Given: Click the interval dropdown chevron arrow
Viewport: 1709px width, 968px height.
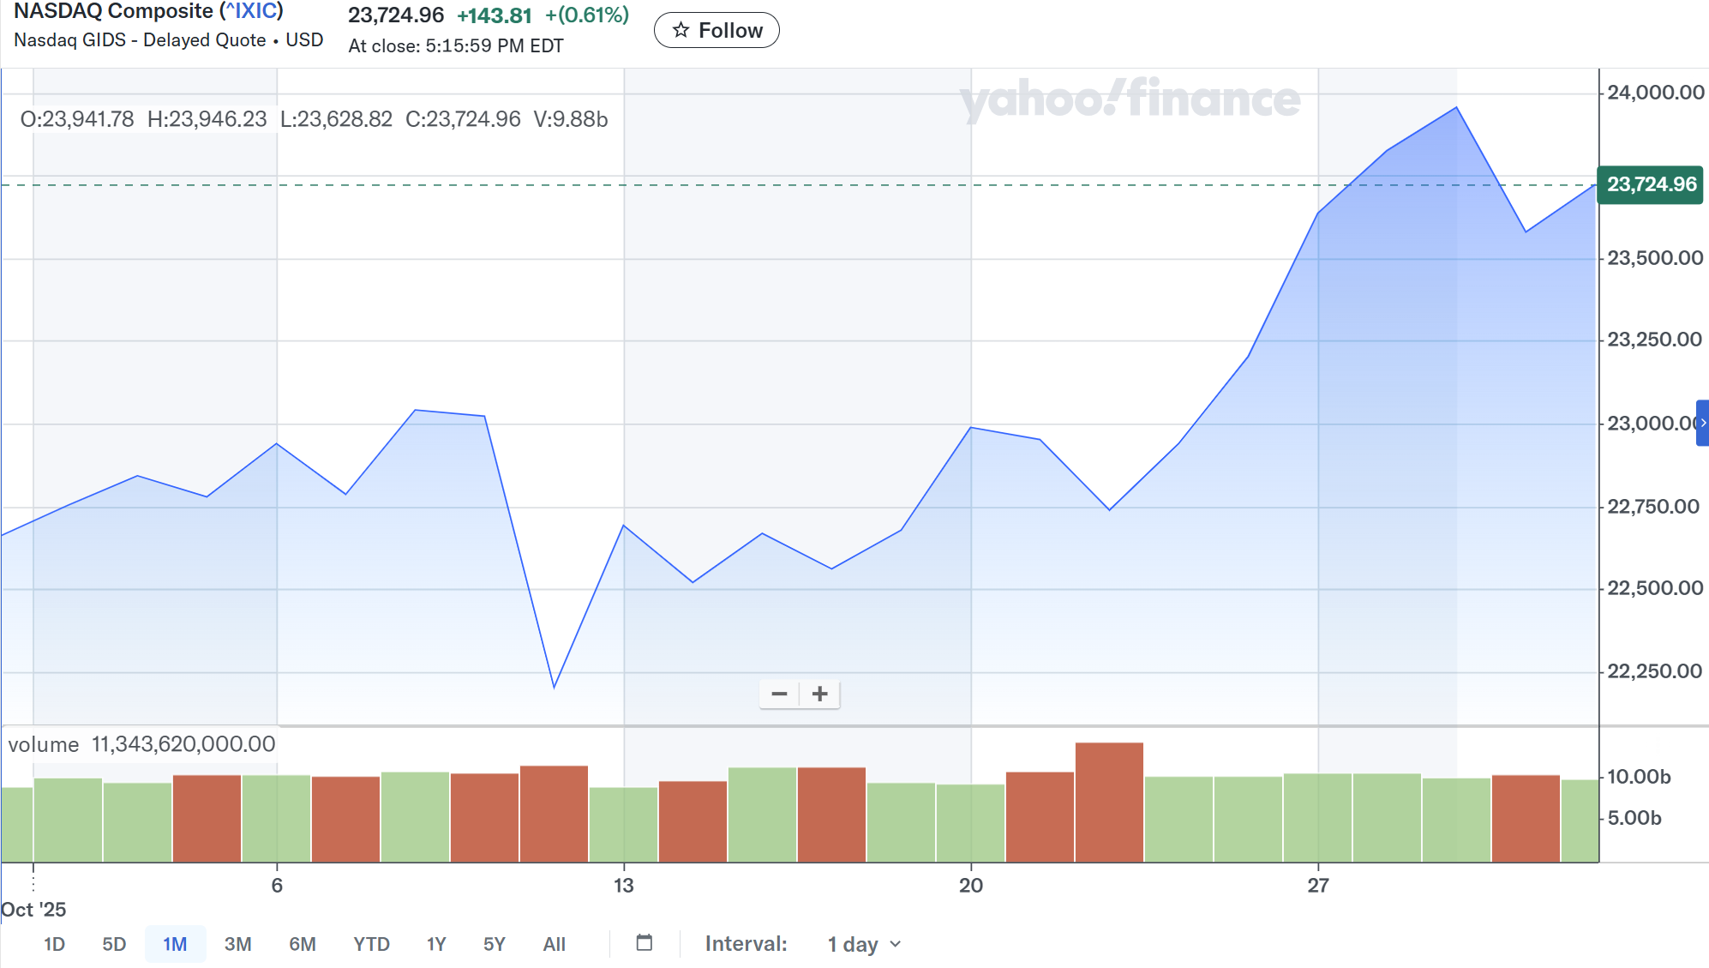Looking at the screenshot, I should tap(896, 944).
